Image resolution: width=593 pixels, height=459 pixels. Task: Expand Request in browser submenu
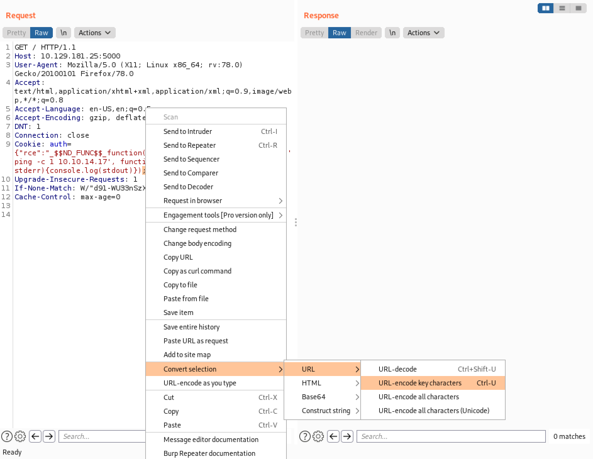click(216, 201)
